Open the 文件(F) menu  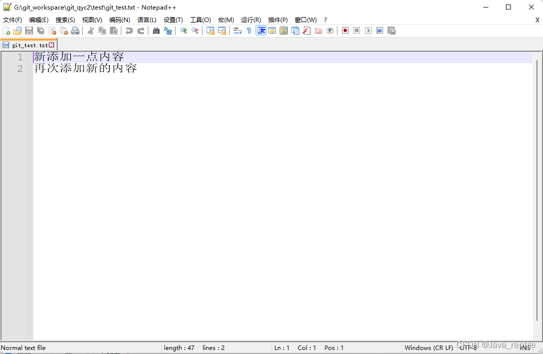(13, 20)
